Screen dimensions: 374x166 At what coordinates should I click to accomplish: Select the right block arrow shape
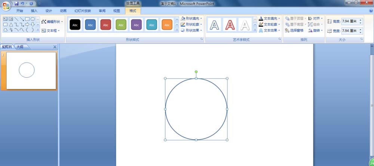[27, 25]
